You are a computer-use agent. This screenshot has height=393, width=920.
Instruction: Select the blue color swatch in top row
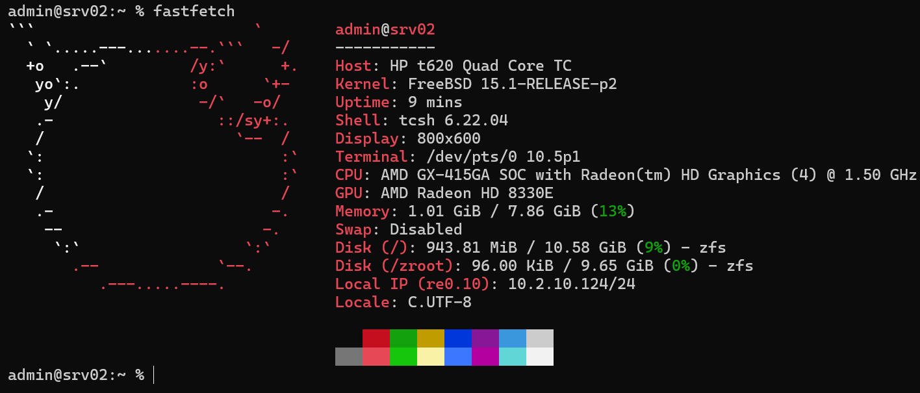pos(458,338)
